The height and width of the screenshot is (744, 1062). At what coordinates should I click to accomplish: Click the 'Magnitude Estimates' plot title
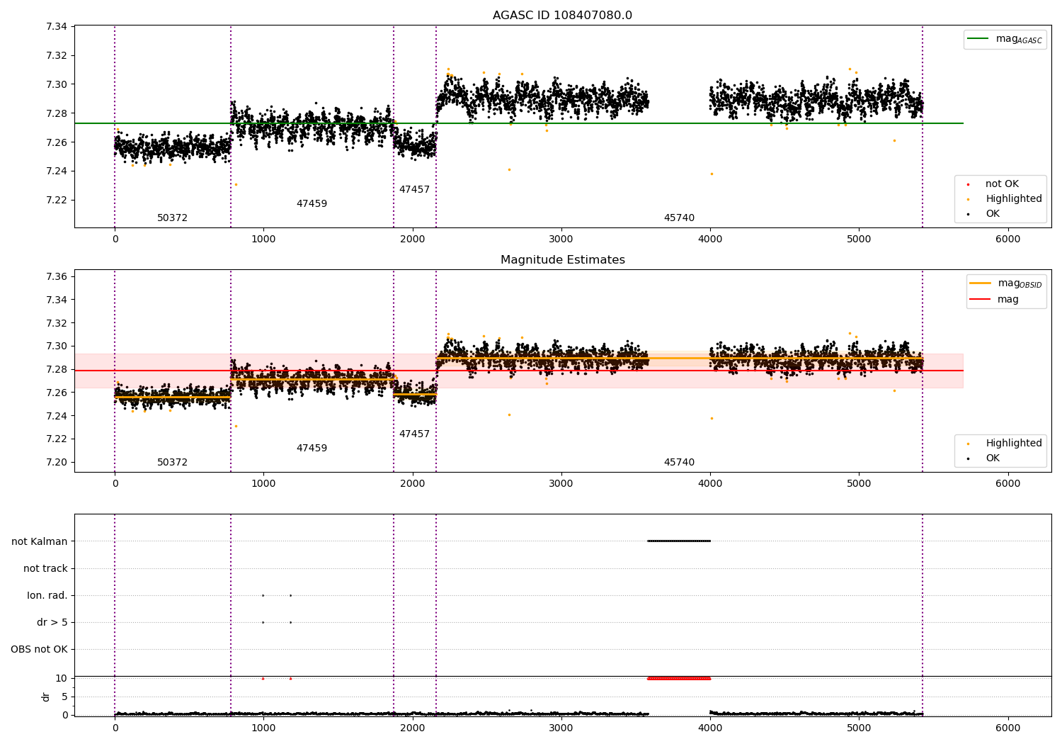(x=562, y=260)
